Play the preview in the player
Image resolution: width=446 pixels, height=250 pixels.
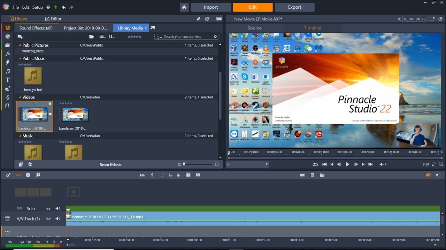(347, 164)
